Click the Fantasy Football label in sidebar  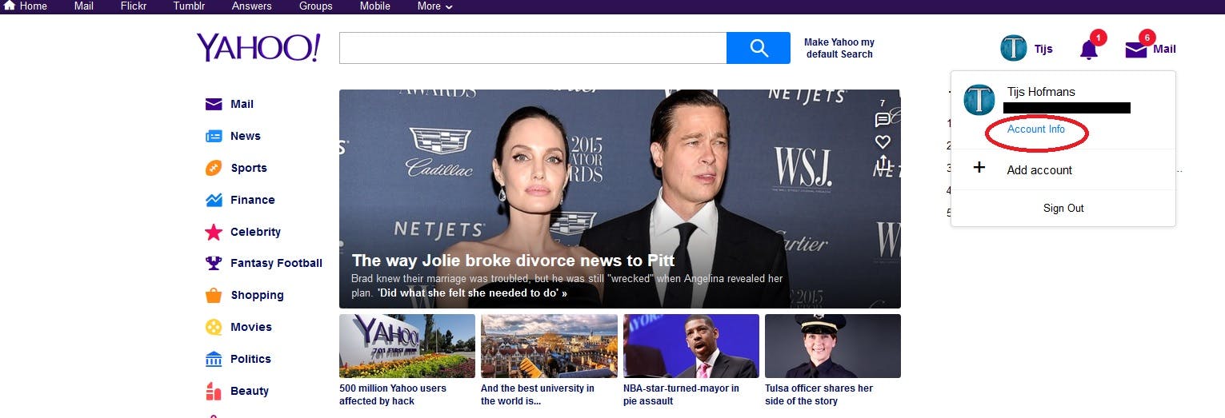coord(277,263)
